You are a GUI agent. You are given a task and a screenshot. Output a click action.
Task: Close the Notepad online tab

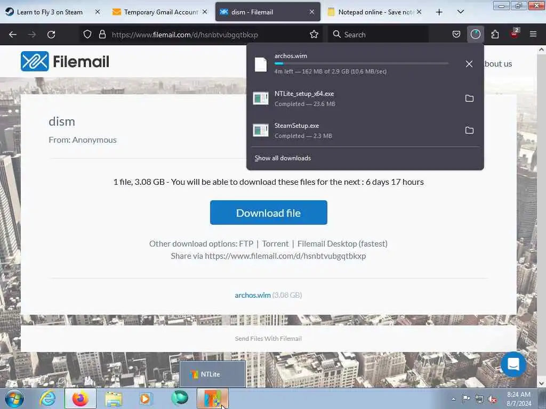pos(419,12)
